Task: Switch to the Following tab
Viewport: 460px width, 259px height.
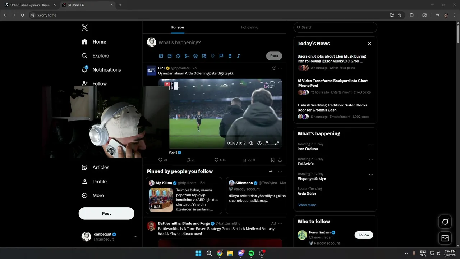Action: click(x=249, y=27)
